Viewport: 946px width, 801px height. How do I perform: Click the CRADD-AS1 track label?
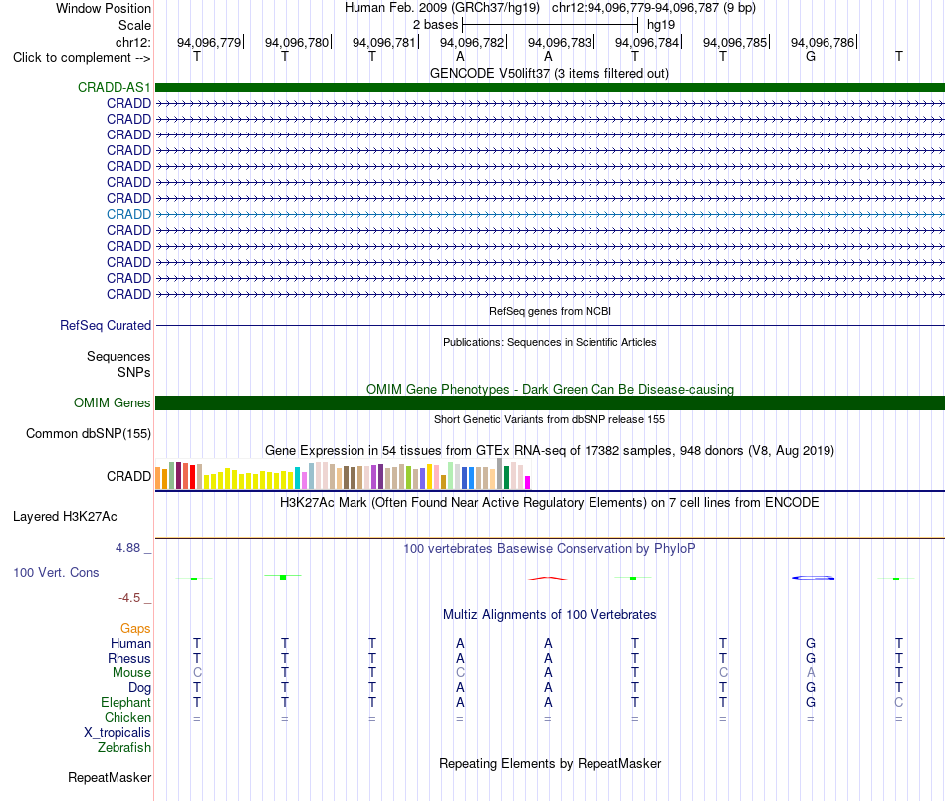pos(115,87)
